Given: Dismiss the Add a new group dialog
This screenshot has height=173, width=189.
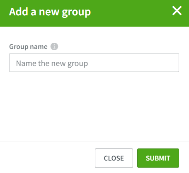Looking at the screenshot, I should 177,11.
